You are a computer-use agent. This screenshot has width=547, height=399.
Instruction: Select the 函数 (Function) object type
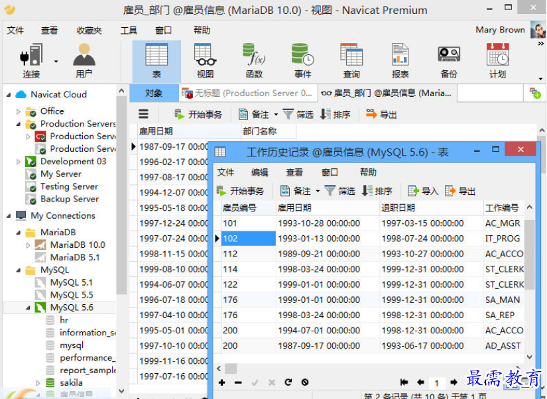pos(254,61)
